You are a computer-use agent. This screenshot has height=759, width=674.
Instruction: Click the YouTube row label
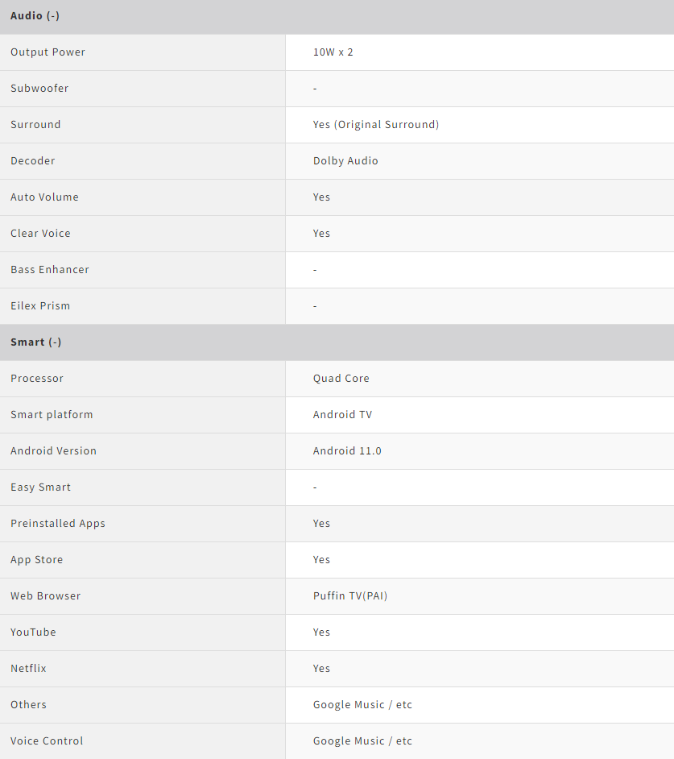pyautogui.click(x=33, y=632)
